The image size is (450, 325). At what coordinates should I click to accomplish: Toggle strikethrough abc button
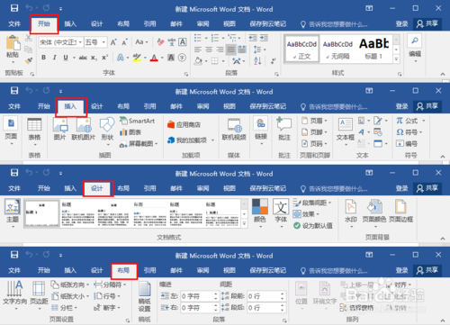(x=83, y=58)
